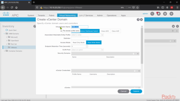Screen dimensions: 180x101
Task: Collapse the VMM Domains tree node
Action: (4, 34)
